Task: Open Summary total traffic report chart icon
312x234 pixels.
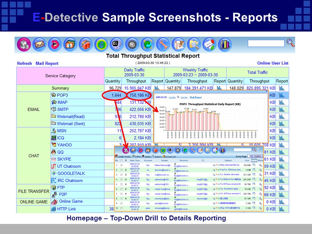Action: click(282, 88)
